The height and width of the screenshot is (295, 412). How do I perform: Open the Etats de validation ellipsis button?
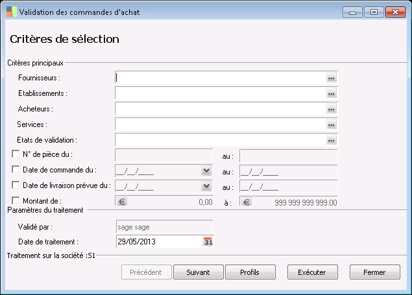(332, 140)
